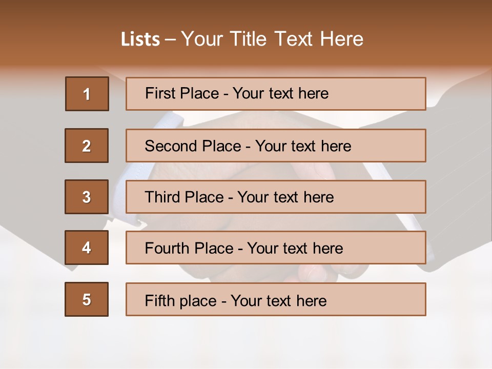Image resolution: width=492 pixels, height=369 pixels.
Task: Select the number 4 square
Action: pyautogui.click(x=87, y=248)
